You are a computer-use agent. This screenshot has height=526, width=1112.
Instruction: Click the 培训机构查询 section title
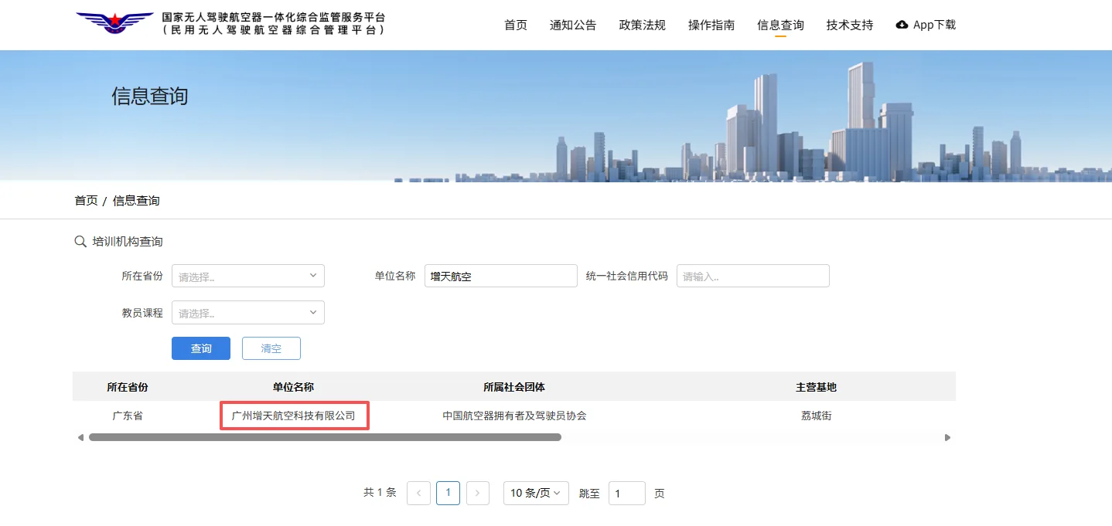pos(128,242)
